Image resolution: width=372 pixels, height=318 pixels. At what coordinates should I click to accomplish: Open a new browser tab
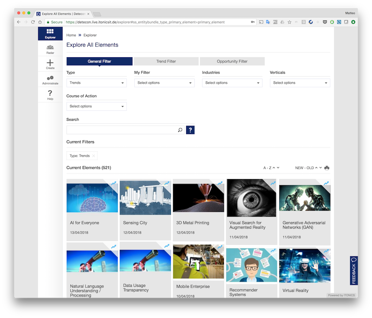97,14
